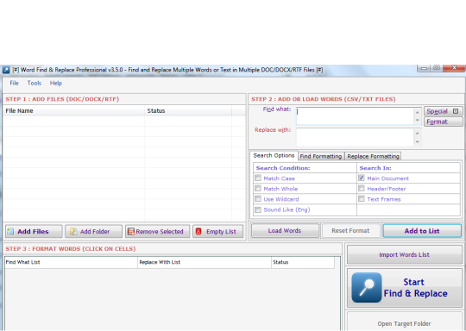
Task: Click the Search In: heading text
Action: 375,168
